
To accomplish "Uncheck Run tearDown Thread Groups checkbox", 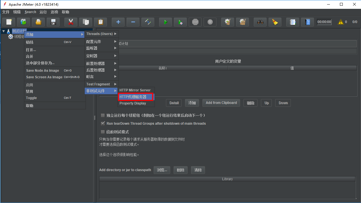I will [x=103, y=124].
